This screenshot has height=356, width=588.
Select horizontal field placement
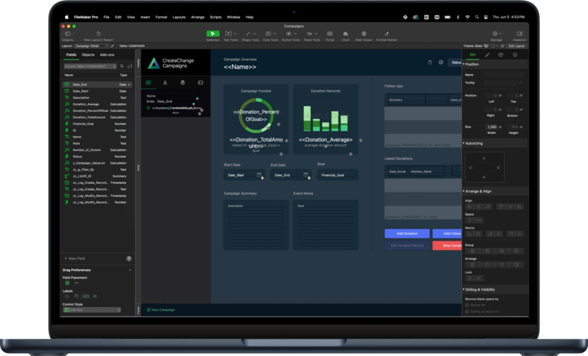point(76,283)
